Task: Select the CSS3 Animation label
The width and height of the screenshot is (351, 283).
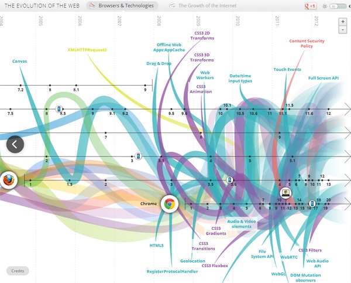Action: (x=201, y=89)
